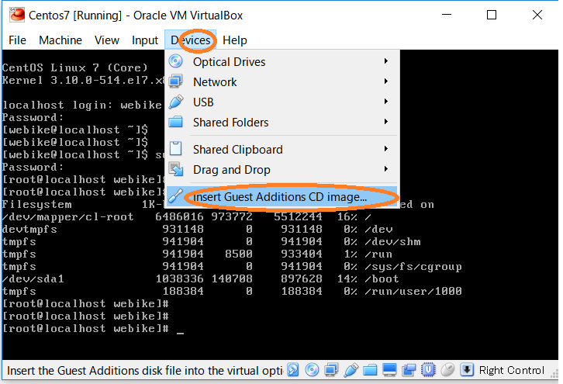563x384 pixels.
Task: Click the Right Control host key label
Action: coord(512,370)
